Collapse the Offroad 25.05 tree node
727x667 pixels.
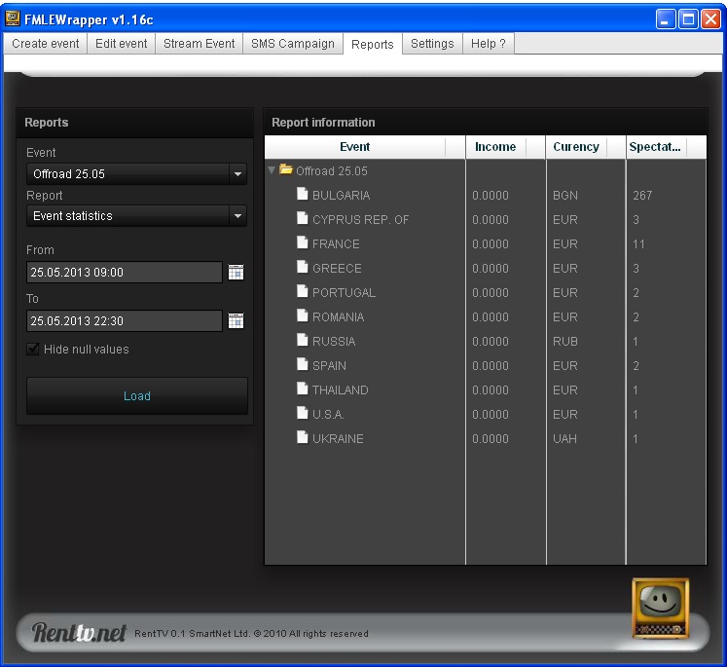click(x=272, y=170)
